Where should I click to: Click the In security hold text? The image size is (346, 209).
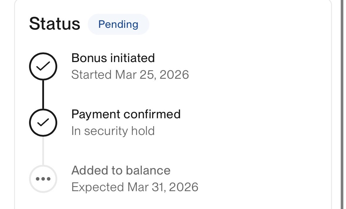113,131
